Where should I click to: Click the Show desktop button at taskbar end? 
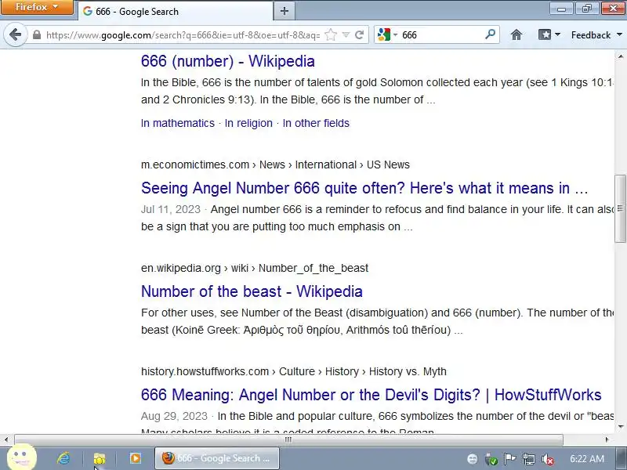(x=622, y=458)
